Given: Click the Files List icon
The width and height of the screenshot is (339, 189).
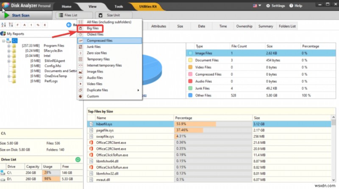Looking at the screenshot, I should [x=61, y=15].
